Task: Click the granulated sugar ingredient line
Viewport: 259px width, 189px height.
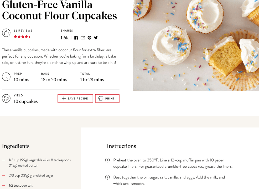Action: 31,176
